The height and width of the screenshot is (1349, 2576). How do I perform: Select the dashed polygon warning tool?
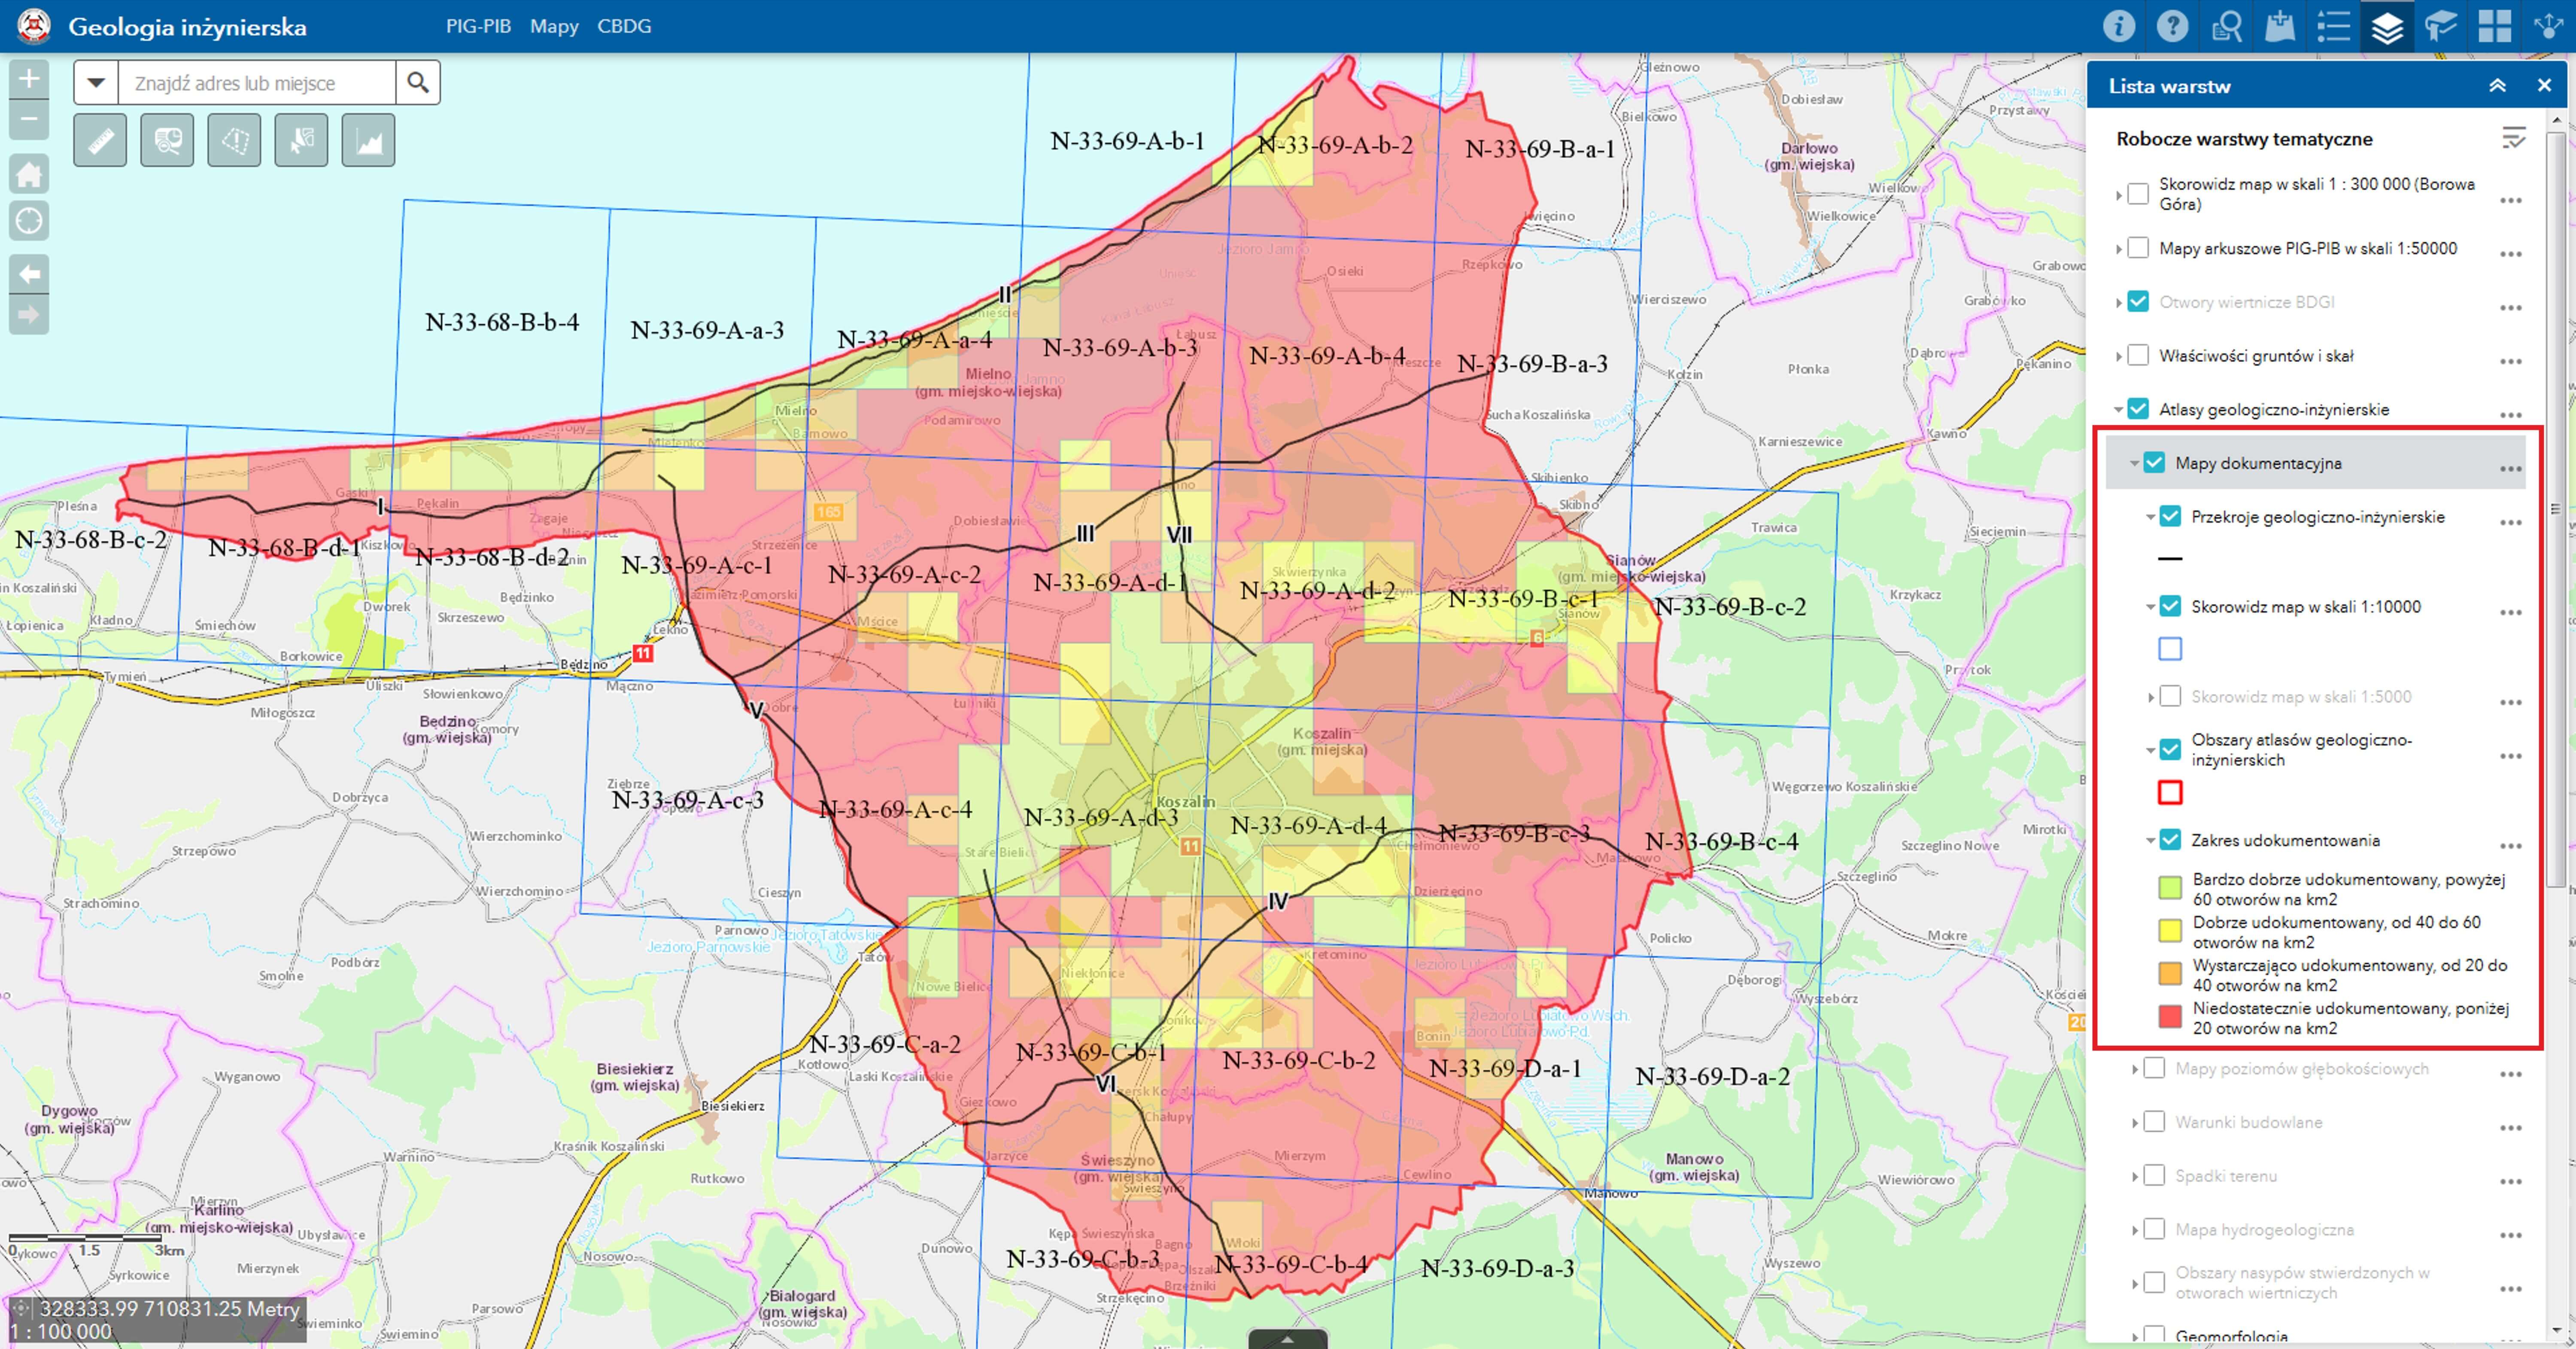coord(234,140)
